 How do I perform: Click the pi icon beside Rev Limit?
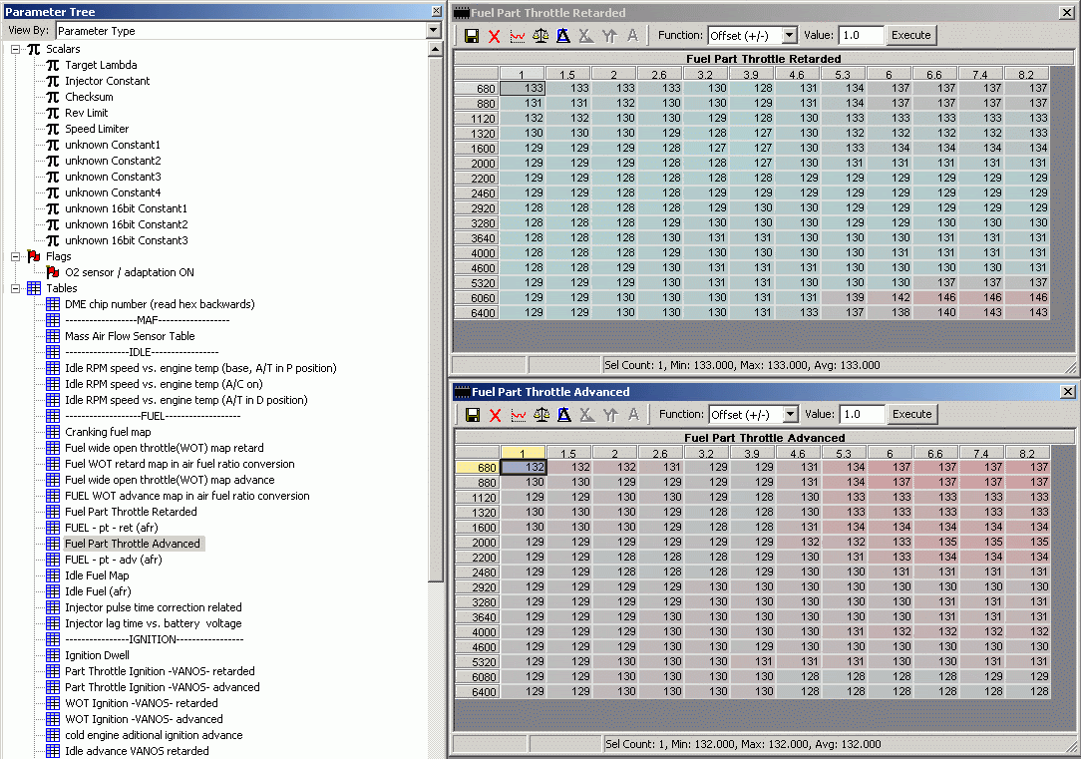tap(53, 113)
